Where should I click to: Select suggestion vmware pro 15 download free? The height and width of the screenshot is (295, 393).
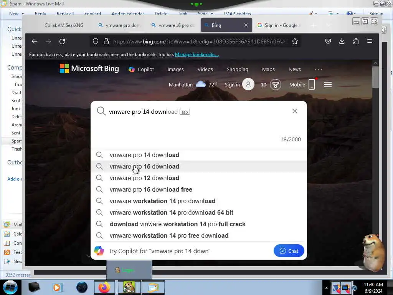tap(199, 190)
